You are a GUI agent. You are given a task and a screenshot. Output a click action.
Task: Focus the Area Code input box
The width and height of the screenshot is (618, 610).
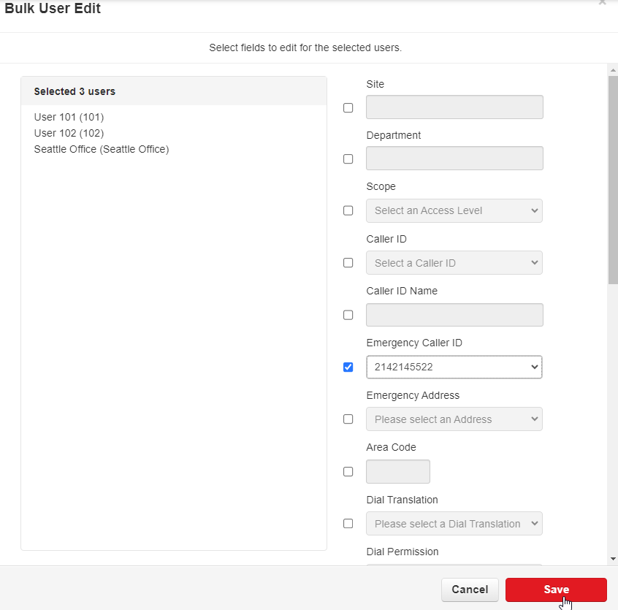397,472
